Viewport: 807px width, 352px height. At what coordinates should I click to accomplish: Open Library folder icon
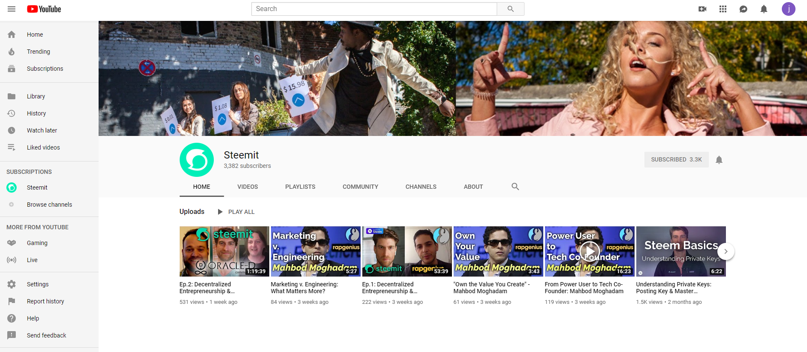coord(12,96)
